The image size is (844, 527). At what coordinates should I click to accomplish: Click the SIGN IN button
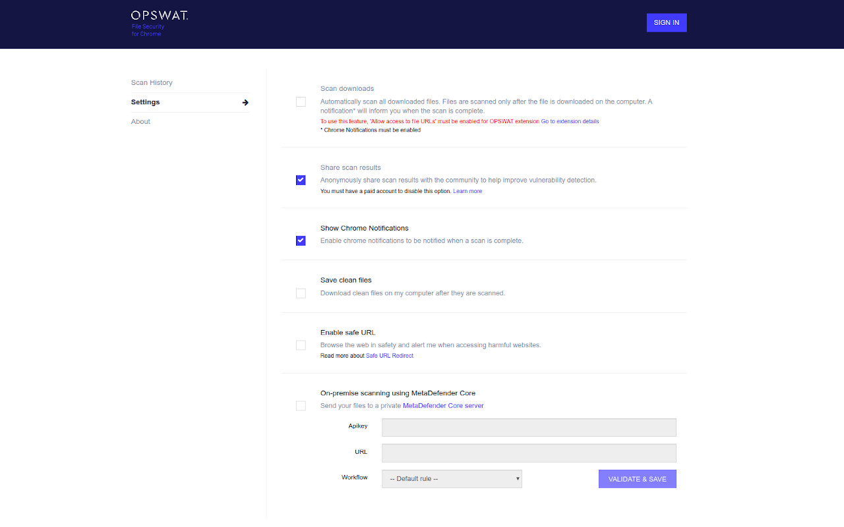tap(666, 22)
